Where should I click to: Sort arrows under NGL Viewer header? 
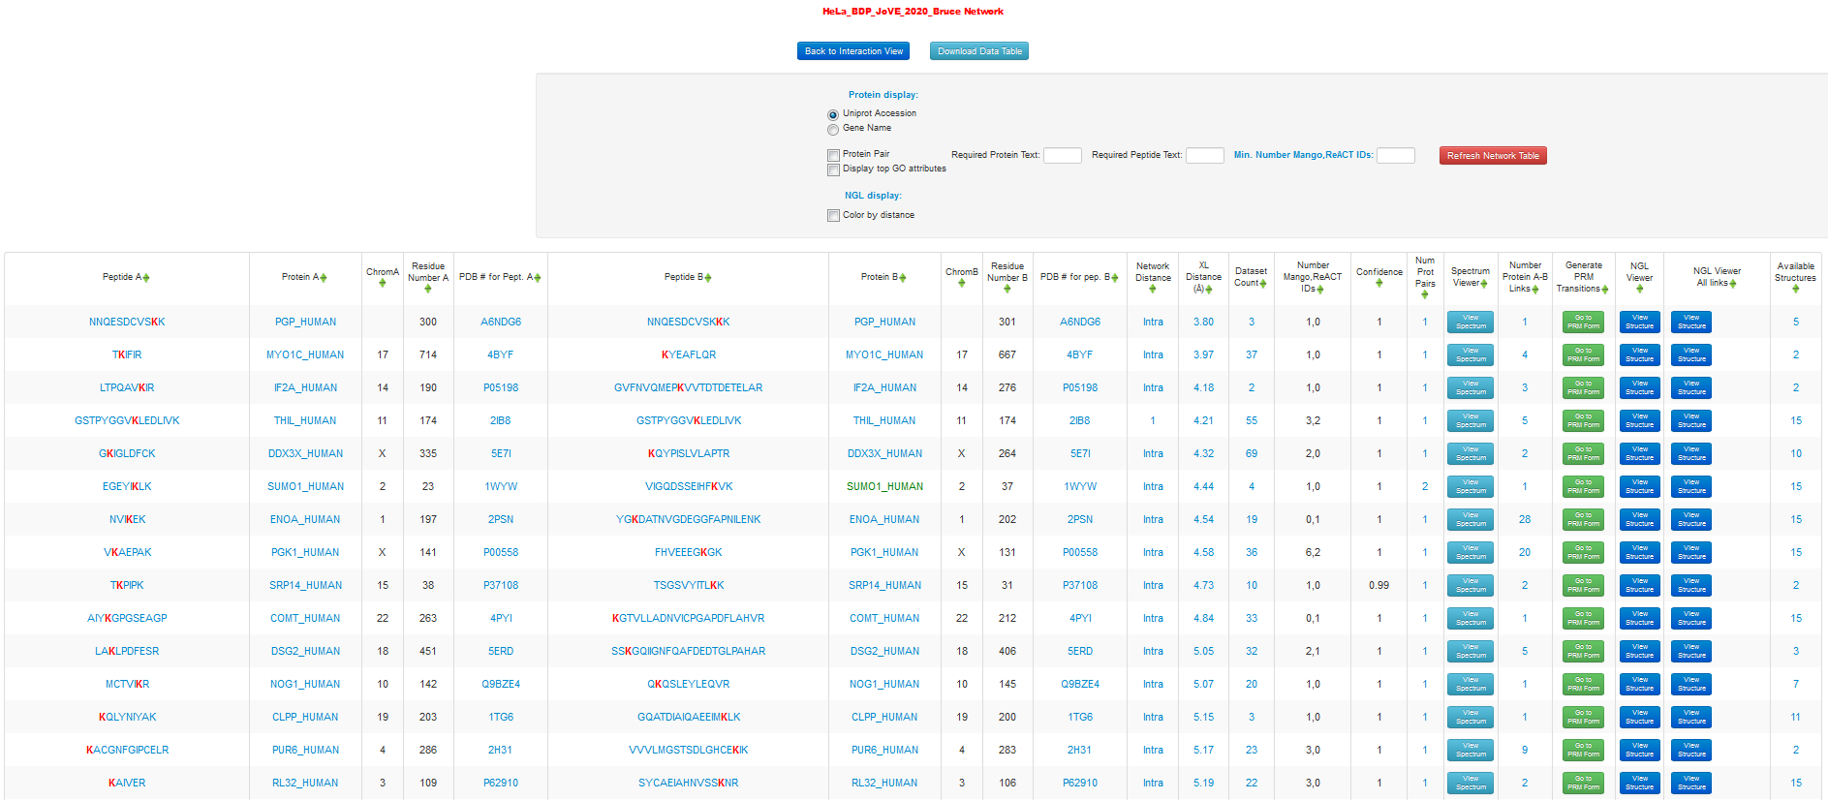click(1640, 289)
